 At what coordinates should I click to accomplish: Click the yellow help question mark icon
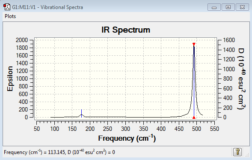[237, 152]
